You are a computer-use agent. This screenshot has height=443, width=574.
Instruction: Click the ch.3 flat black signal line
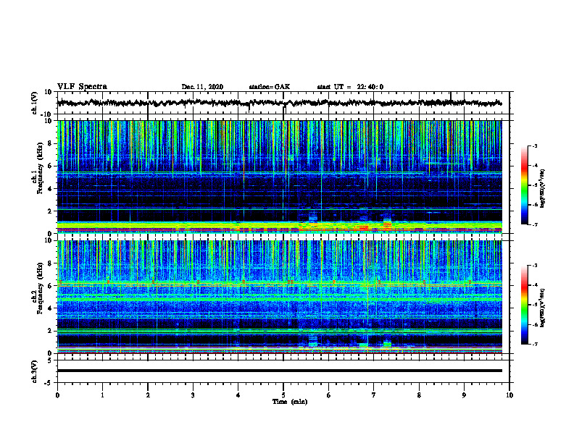[x=279, y=371]
